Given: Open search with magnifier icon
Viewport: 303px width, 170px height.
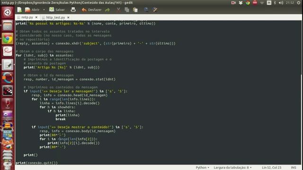Looking at the screenshot, I should [x=146, y=9].
